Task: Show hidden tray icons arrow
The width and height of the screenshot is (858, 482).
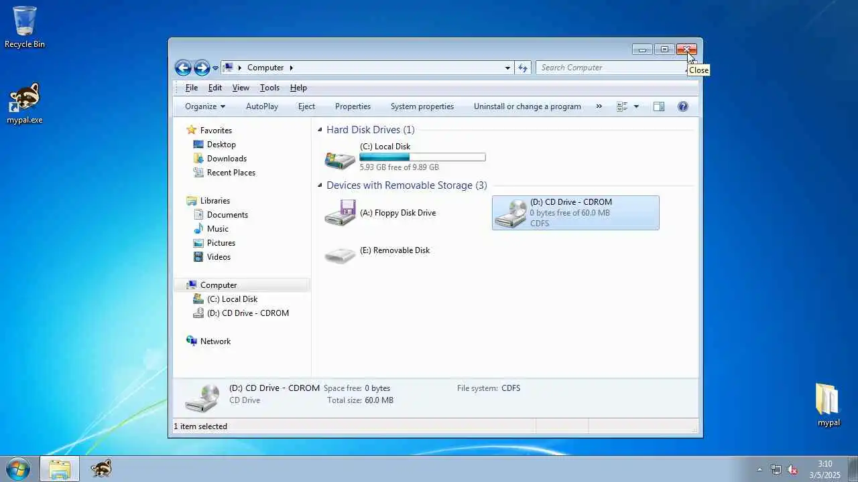Action: [759, 470]
